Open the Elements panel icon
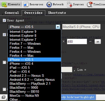The image size is (105, 101). pyautogui.click(x=4, y=4)
